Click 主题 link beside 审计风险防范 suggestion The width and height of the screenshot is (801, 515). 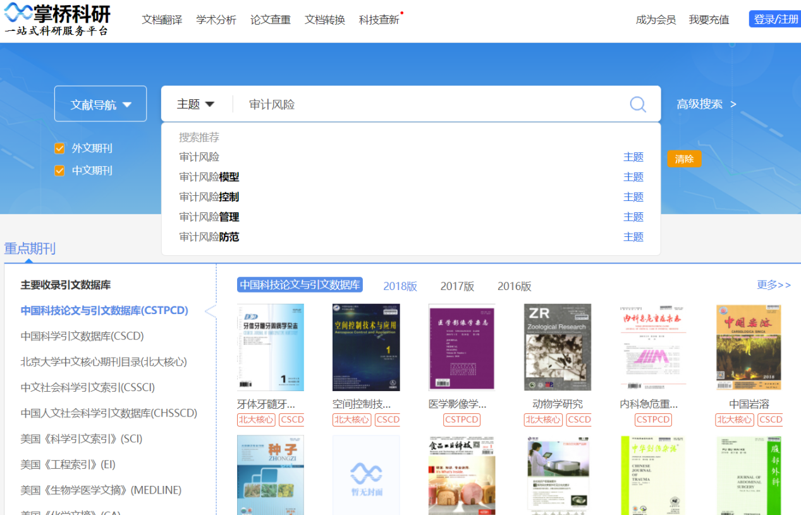click(633, 237)
